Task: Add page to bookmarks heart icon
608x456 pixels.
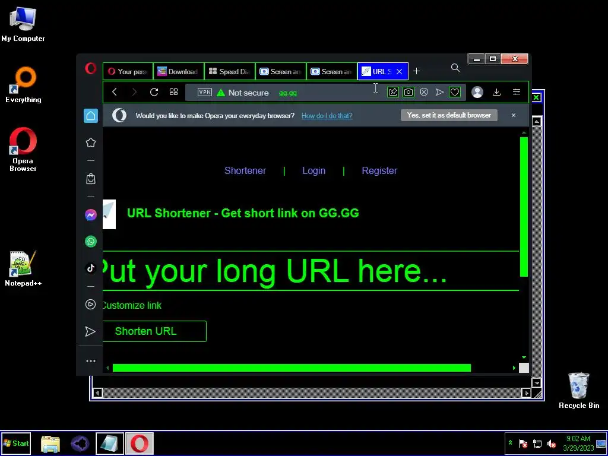Action: point(455,92)
